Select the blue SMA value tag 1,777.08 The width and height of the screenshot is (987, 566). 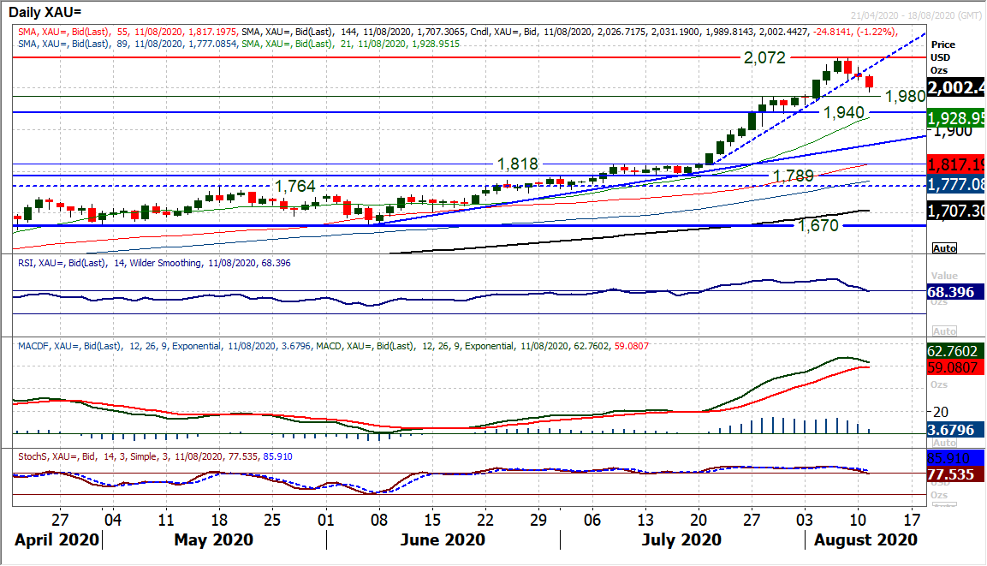pos(956,184)
